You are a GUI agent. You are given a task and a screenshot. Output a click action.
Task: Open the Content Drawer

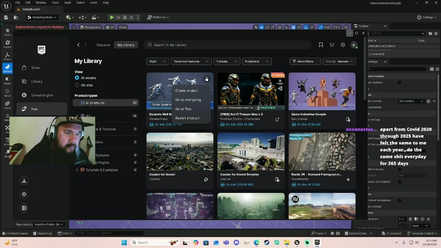pos(15,233)
